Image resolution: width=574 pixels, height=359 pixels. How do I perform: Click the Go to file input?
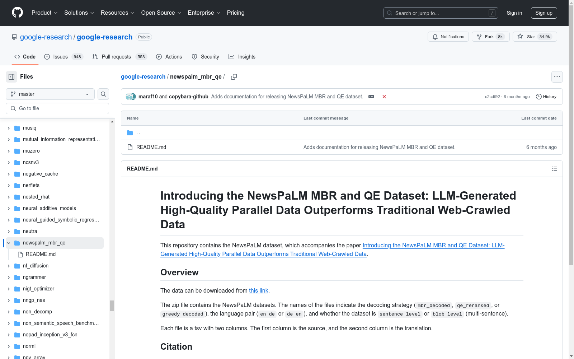pos(57,108)
